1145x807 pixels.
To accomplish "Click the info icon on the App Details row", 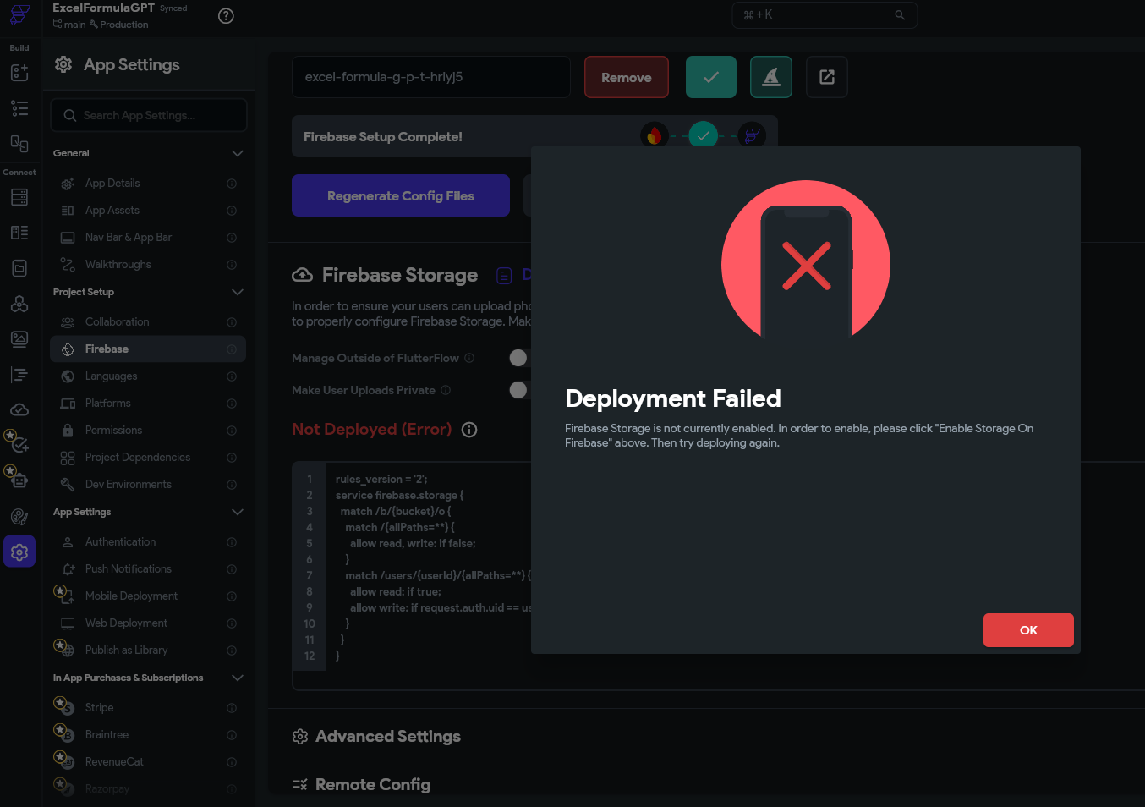I will pyautogui.click(x=232, y=184).
